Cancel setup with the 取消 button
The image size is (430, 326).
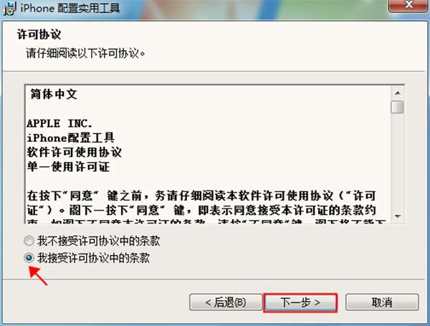coord(382,302)
